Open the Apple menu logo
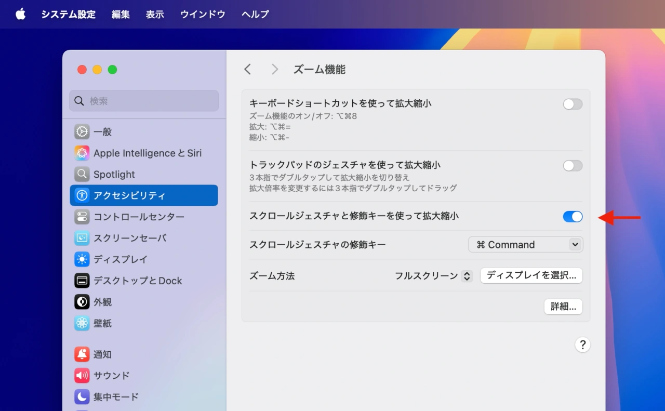Viewport: 665px width, 411px height. 21,14
